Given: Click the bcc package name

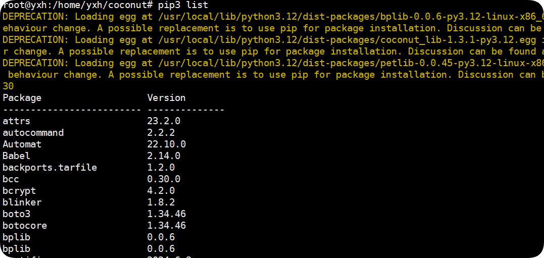Looking at the screenshot, I should click(x=11, y=179).
